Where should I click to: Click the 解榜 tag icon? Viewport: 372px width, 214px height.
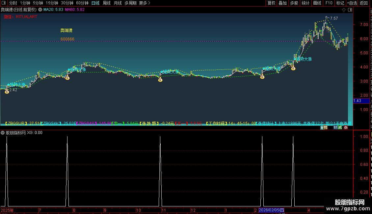324,127
